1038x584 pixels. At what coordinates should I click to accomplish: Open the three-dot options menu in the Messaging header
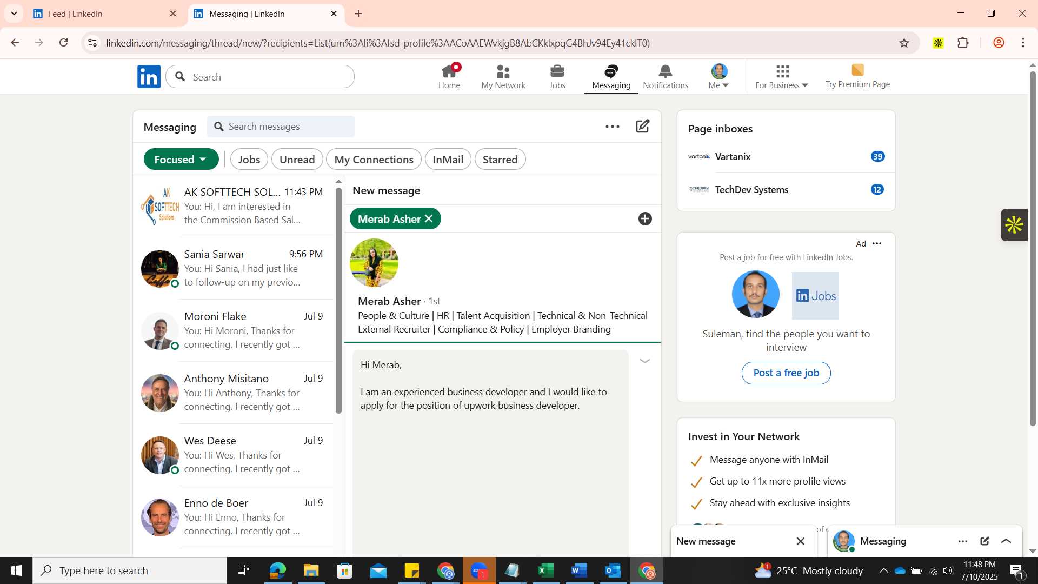pyautogui.click(x=613, y=127)
